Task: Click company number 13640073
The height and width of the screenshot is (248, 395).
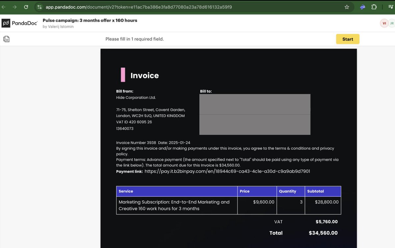Action: [125, 128]
